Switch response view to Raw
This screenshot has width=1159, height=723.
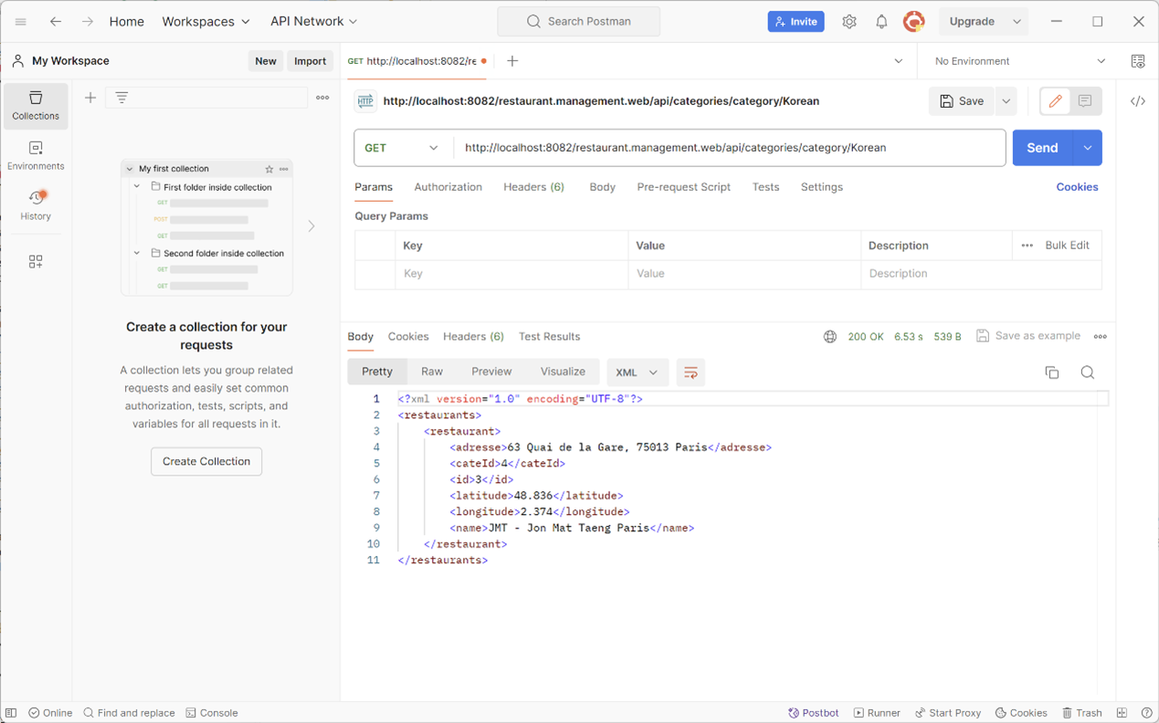[x=432, y=372]
